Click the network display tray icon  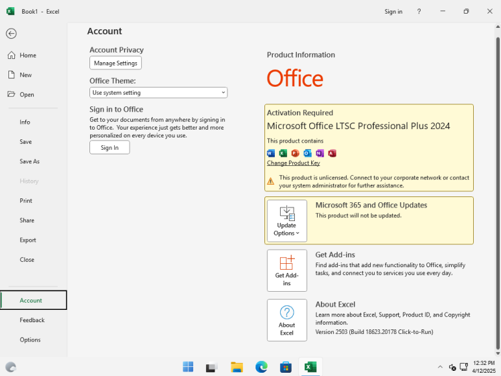point(463,367)
